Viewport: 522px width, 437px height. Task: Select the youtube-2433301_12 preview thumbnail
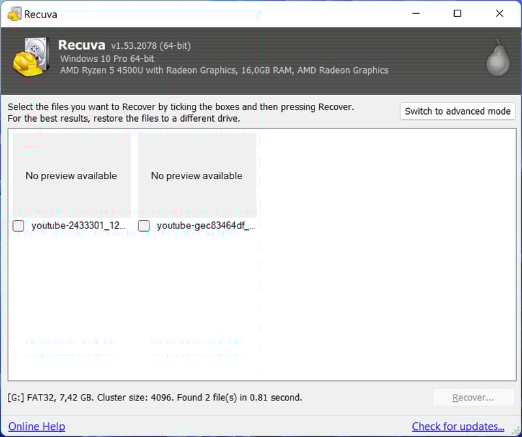(x=72, y=175)
